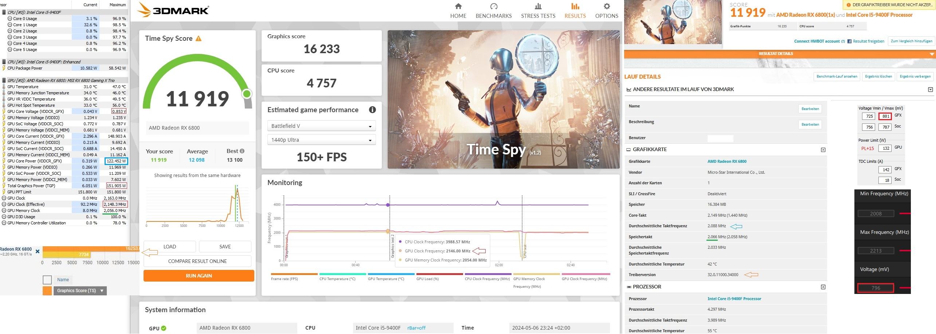
Task: Click Ergebnis verbergen button
Action: click(915, 76)
